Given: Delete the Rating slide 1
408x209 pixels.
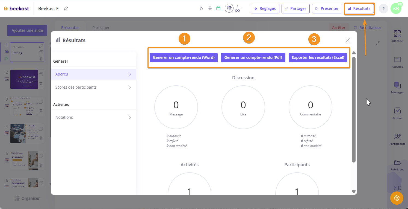Looking at the screenshot, I should 41,58.
